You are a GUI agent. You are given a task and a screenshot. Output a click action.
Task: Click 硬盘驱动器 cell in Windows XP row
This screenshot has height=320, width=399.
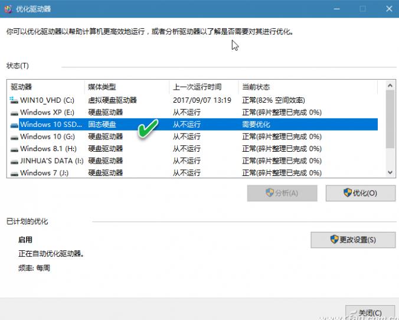click(x=106, y=112)
